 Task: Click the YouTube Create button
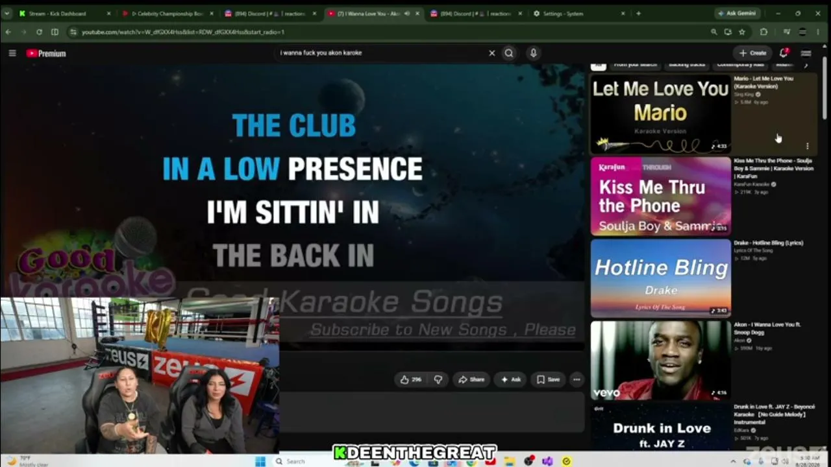click(753, 53)
